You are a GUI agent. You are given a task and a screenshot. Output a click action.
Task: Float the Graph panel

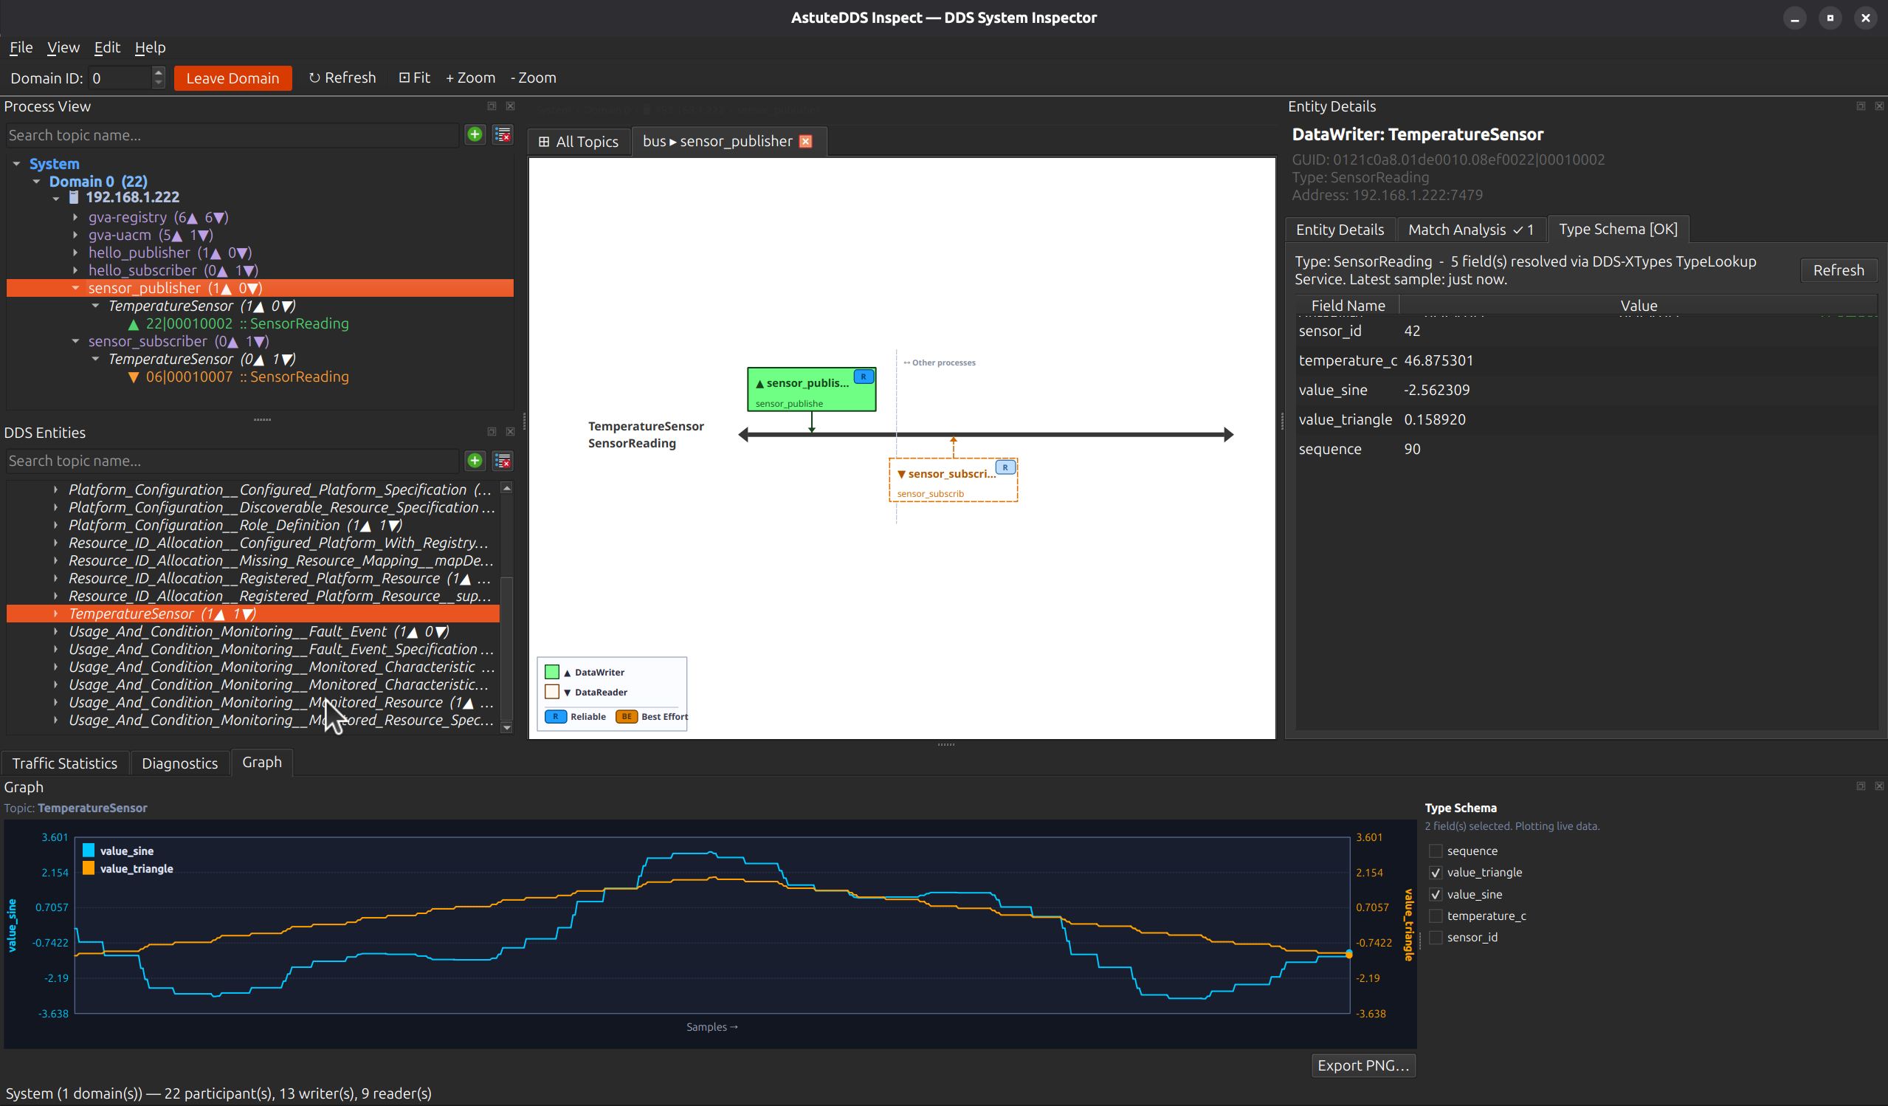click(x=1860, y=786)
